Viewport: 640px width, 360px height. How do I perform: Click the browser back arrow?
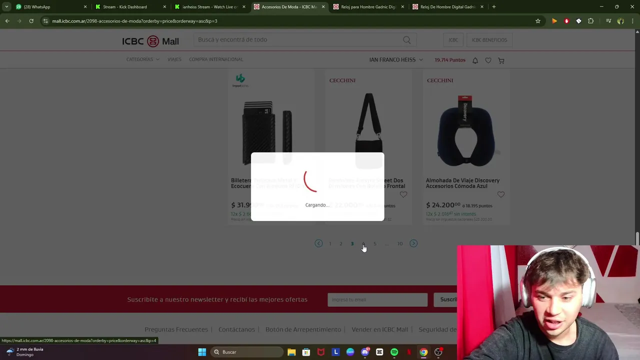(x=7, y=21)
